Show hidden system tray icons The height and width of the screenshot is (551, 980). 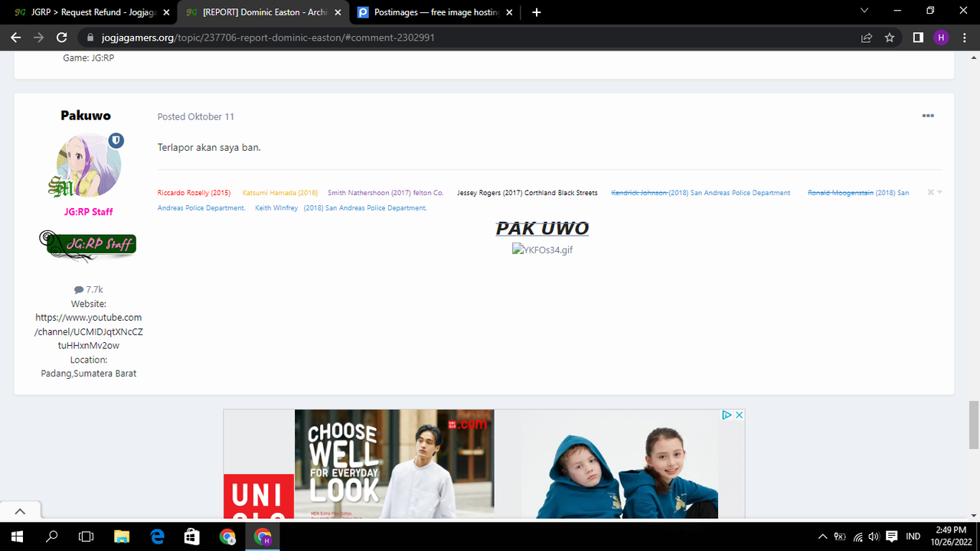click(x=823, y=536)
